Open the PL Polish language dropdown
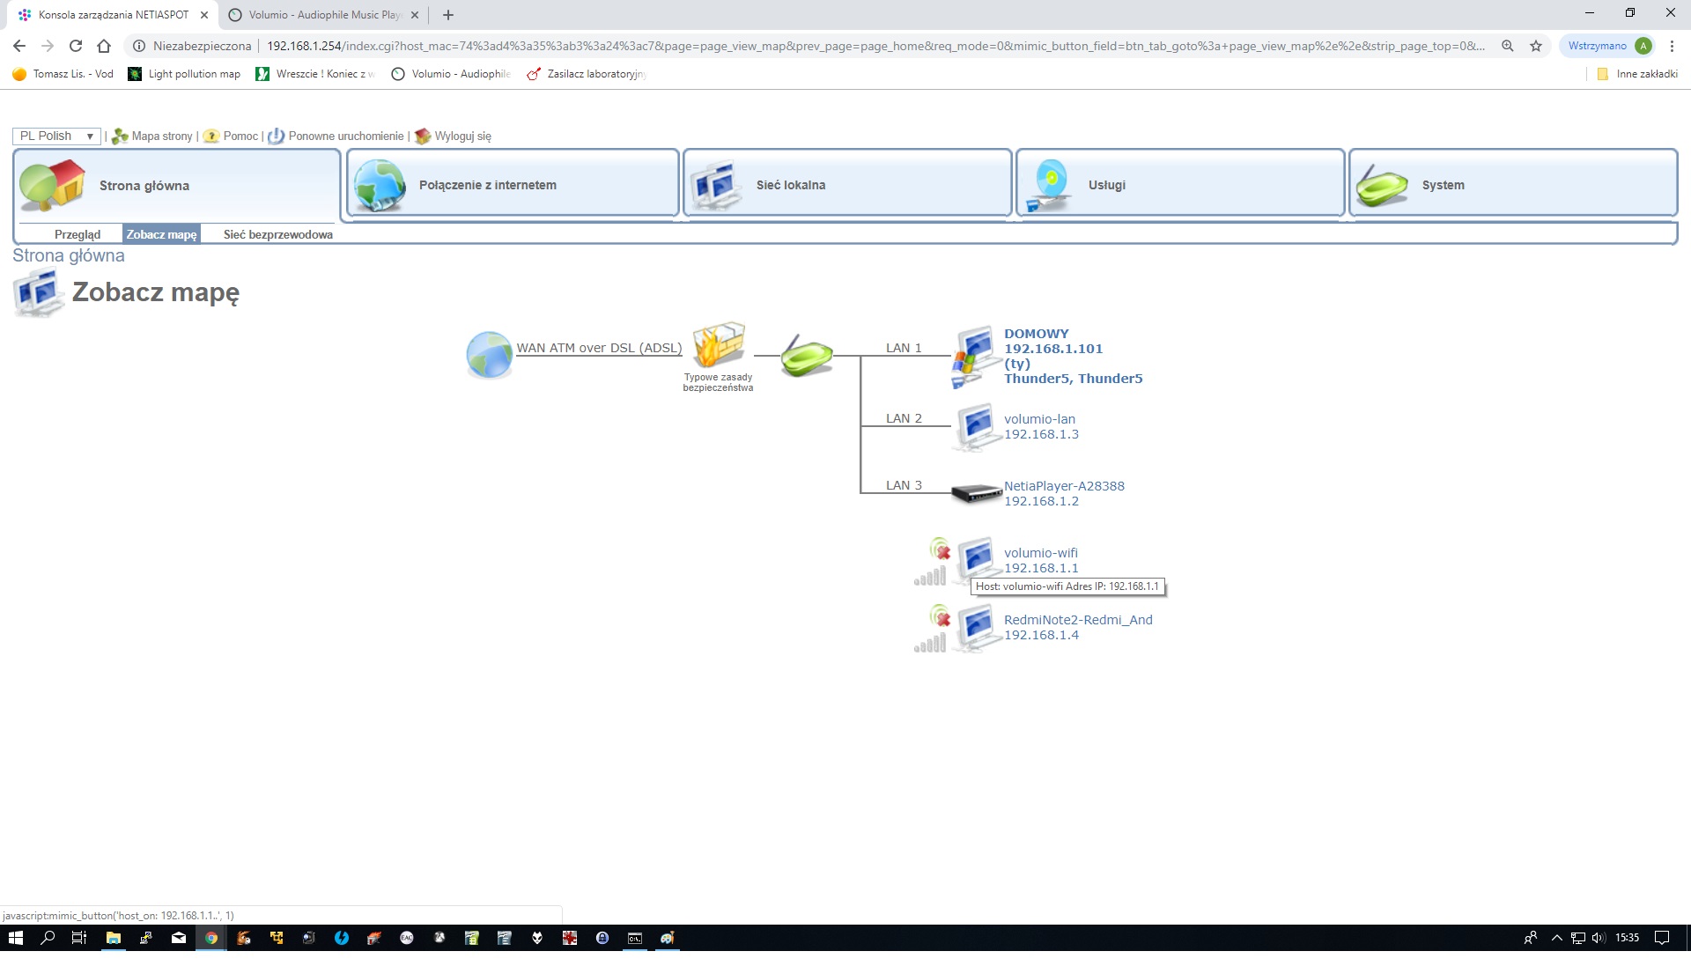 tap(56, 136)
